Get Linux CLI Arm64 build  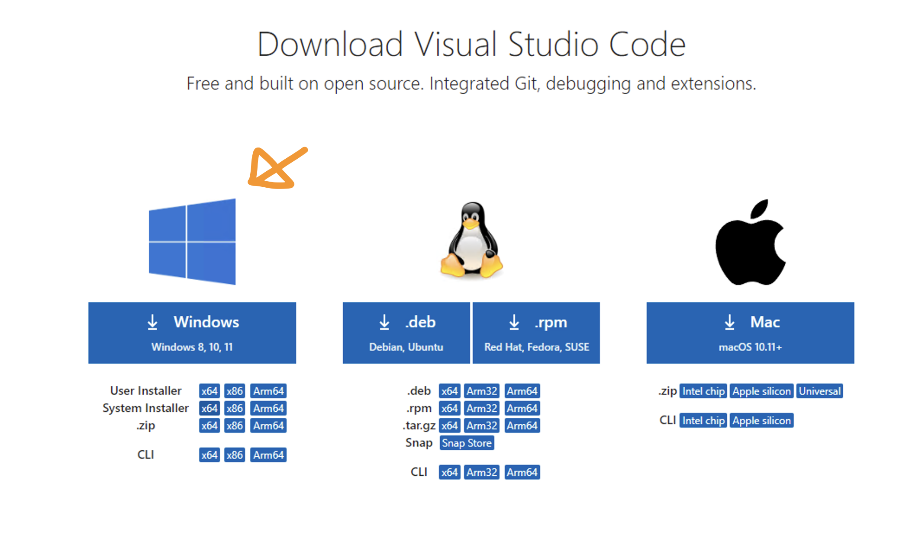coord(522,472)
